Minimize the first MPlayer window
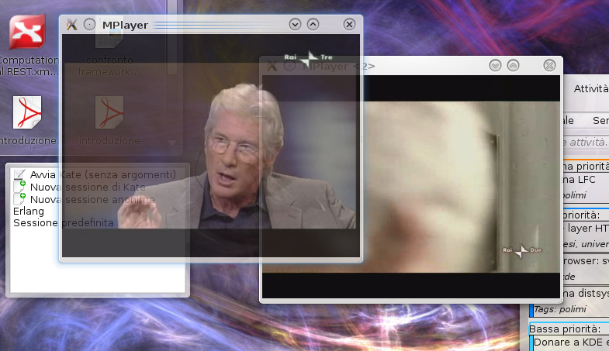The width and height of the screenshot is (609, 351). click(x=295, y=24)
